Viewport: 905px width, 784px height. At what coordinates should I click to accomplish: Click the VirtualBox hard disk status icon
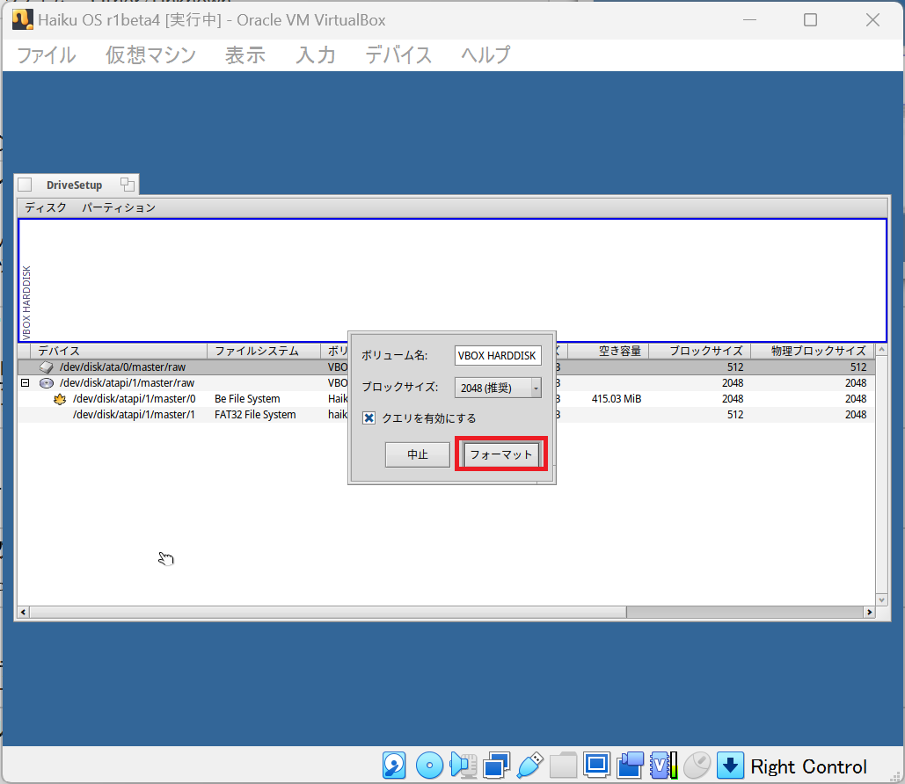tap(394, 766)
